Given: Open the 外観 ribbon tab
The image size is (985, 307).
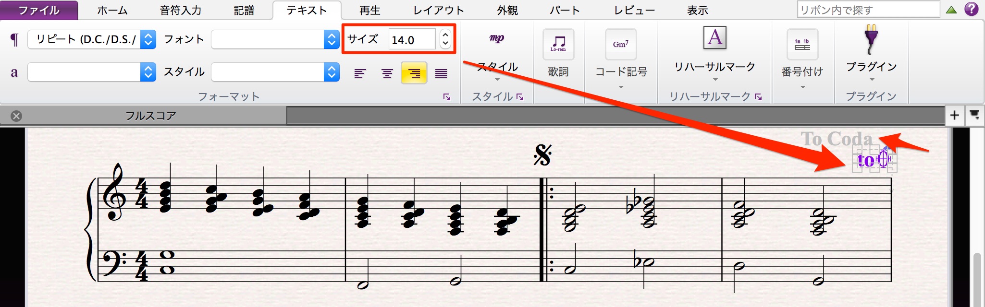Looking at the screenshot, I should tap(507, 10).
